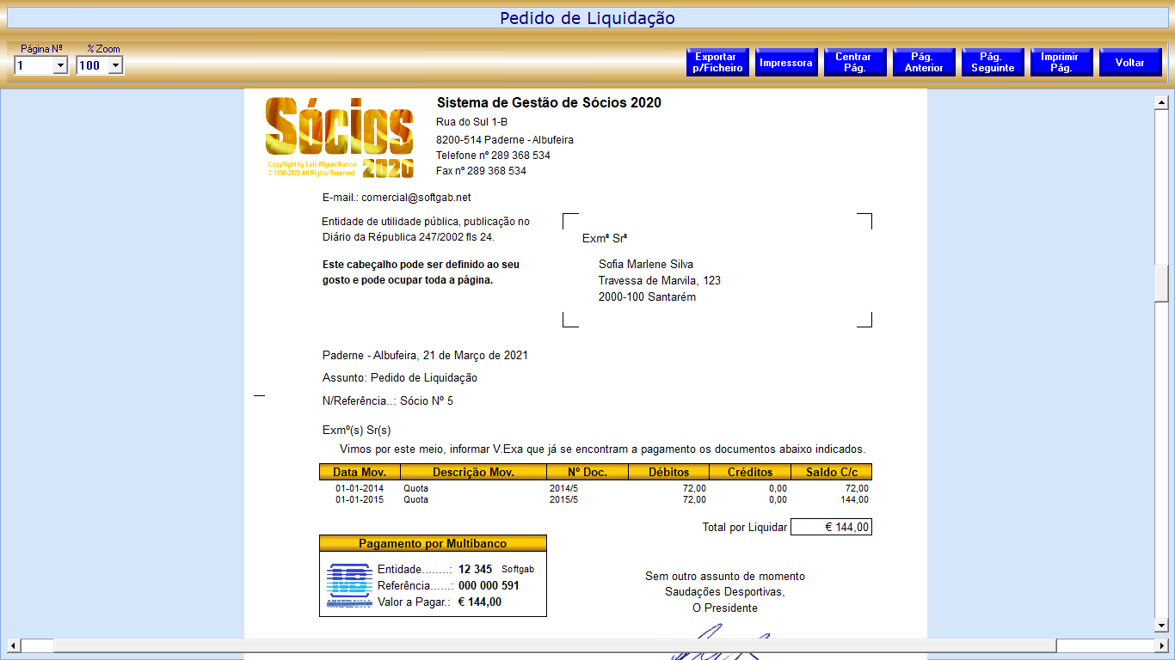Open the Página Nº dropdown arrow
This screenshot has width=1175, height=660.
click(60, 66)
